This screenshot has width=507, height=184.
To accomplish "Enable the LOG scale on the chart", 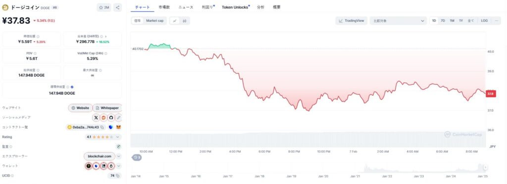I will 484,21.
